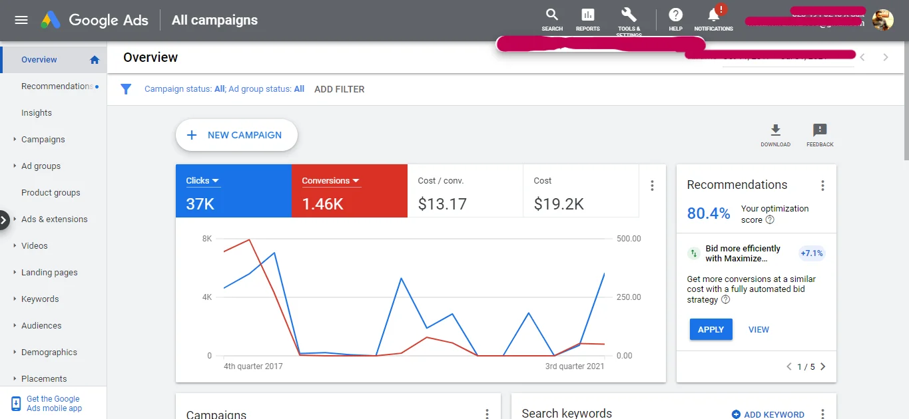Click the Help question mark icon
This screenshot has width=909, height=419.
pos(675,15)
